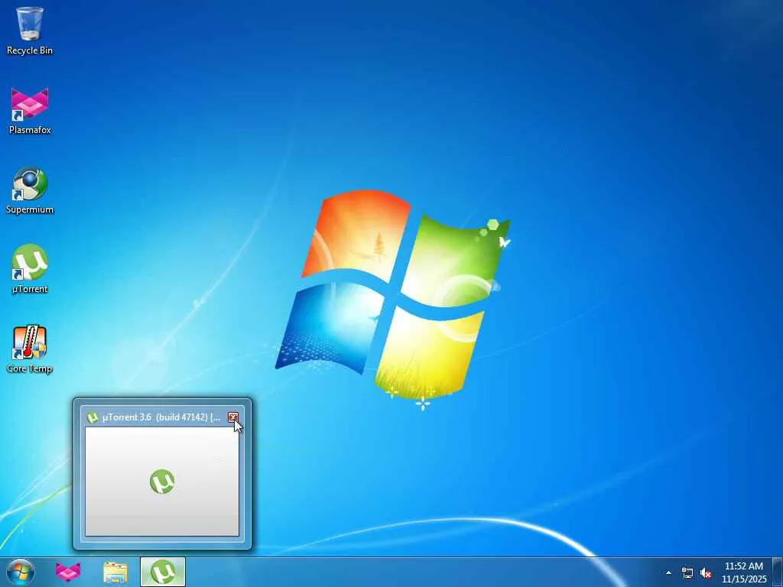
Task: Open the Recycle Bin desktop icon
Action: pyautogui.click(x=30, y=31)
